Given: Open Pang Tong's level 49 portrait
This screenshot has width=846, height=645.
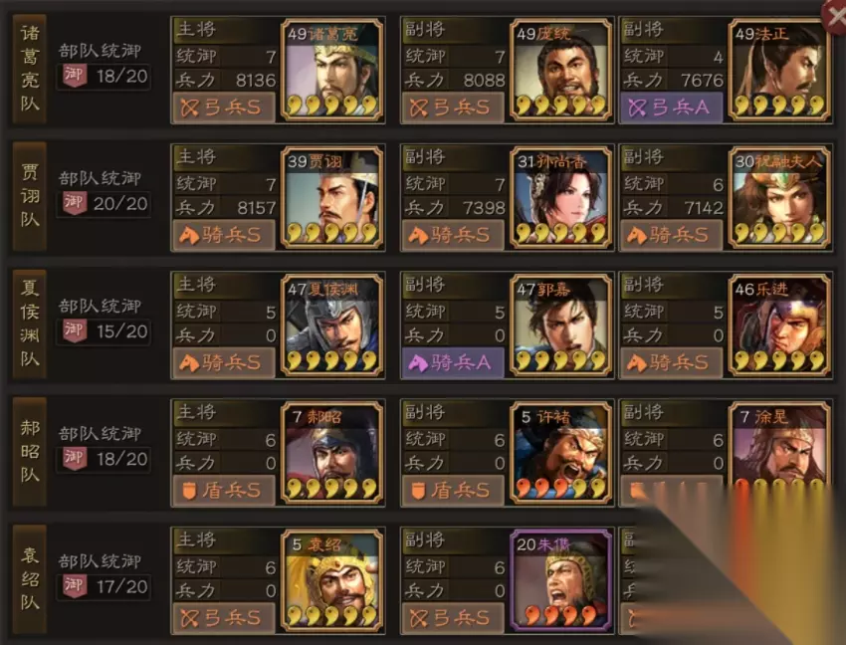Looking at the screenshot, I should (561, 70).
